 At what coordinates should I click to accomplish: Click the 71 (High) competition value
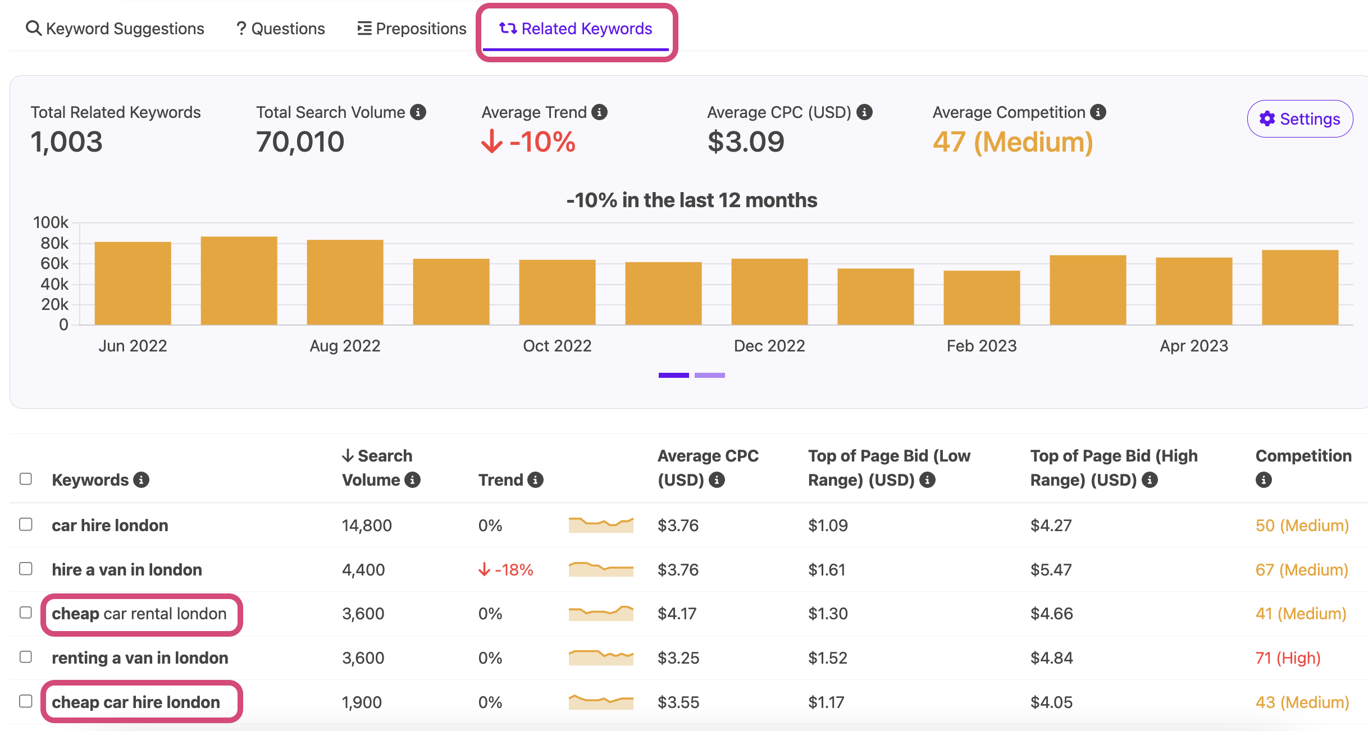click(1288, 658)
